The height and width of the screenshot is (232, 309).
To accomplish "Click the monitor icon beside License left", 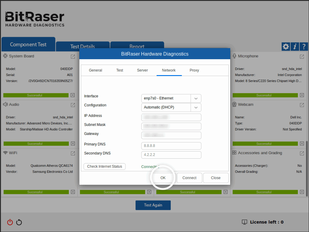I will click(244, 222).
